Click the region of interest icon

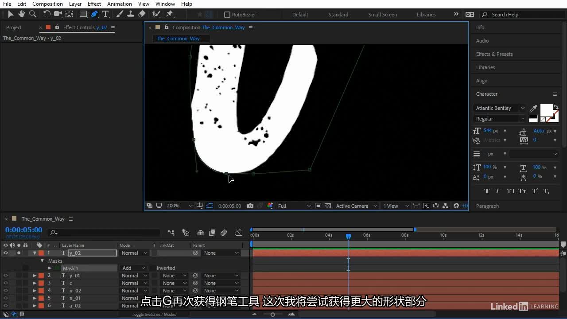318,206
